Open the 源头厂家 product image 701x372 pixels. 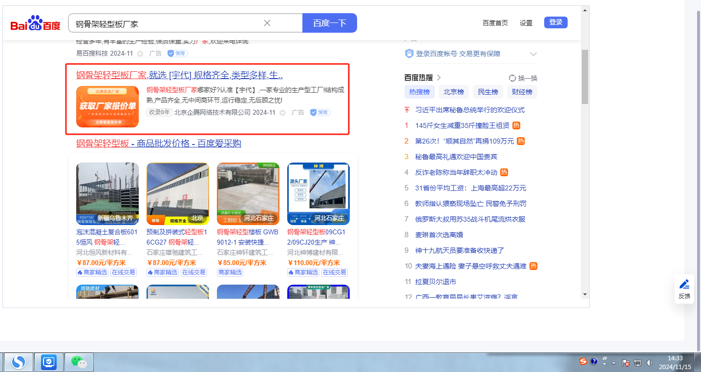point(319,193)
